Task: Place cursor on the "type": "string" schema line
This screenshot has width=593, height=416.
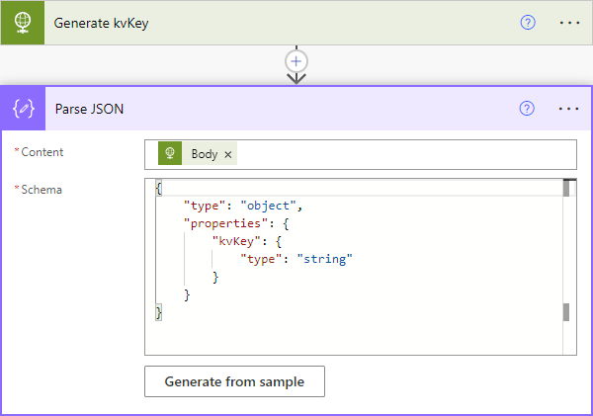Action: click(296, 259)
